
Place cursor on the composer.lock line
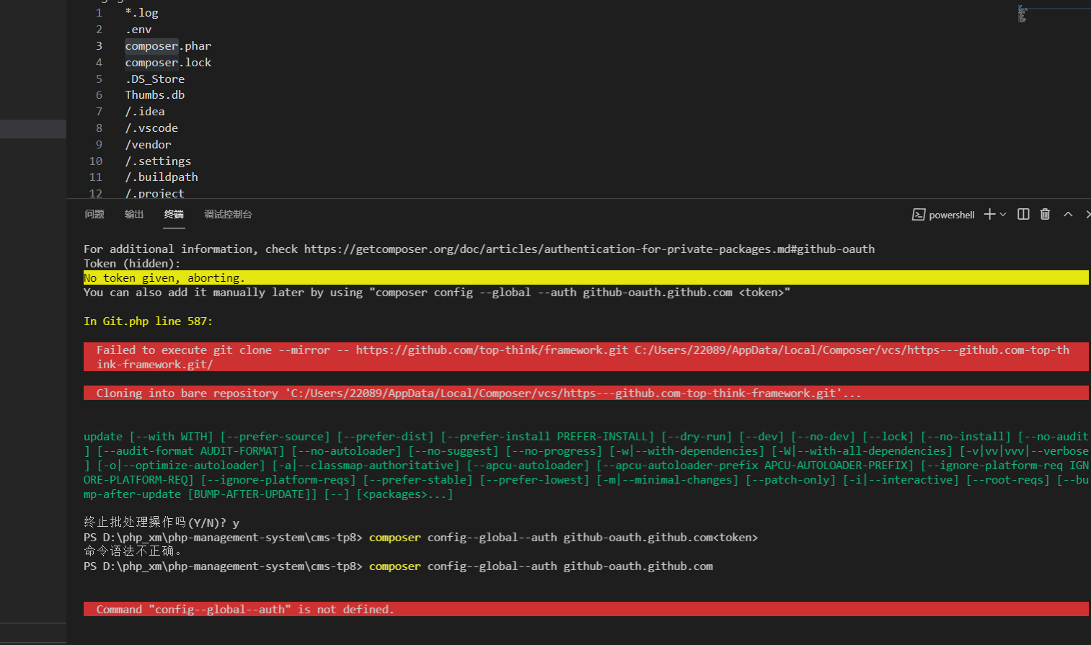point(168,62)
